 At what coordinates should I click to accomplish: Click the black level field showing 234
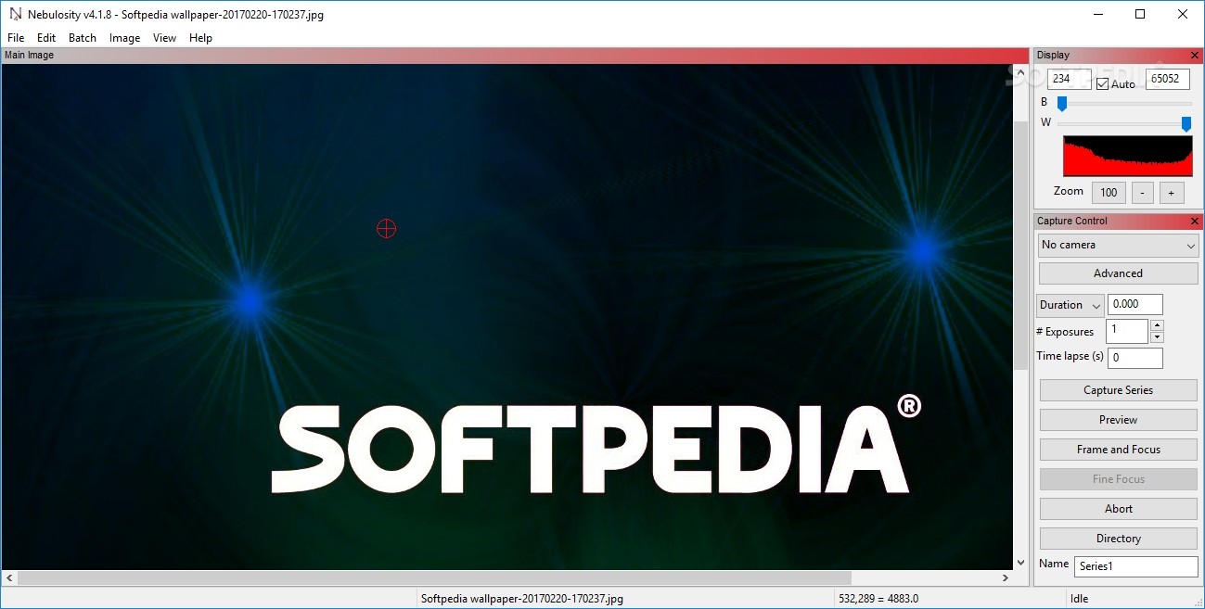[1069, 80]
